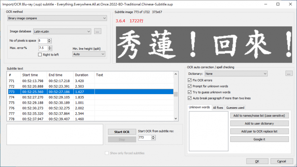The height and width of the screenshot is (167, 297).
Task: Increase the start OCR subtitle number
Action: tap(153, 136)
